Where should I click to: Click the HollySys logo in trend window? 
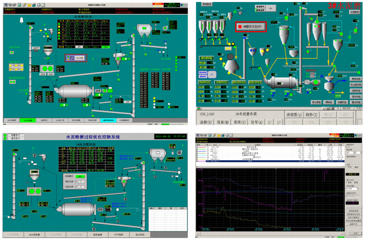(x=358, y=135)
